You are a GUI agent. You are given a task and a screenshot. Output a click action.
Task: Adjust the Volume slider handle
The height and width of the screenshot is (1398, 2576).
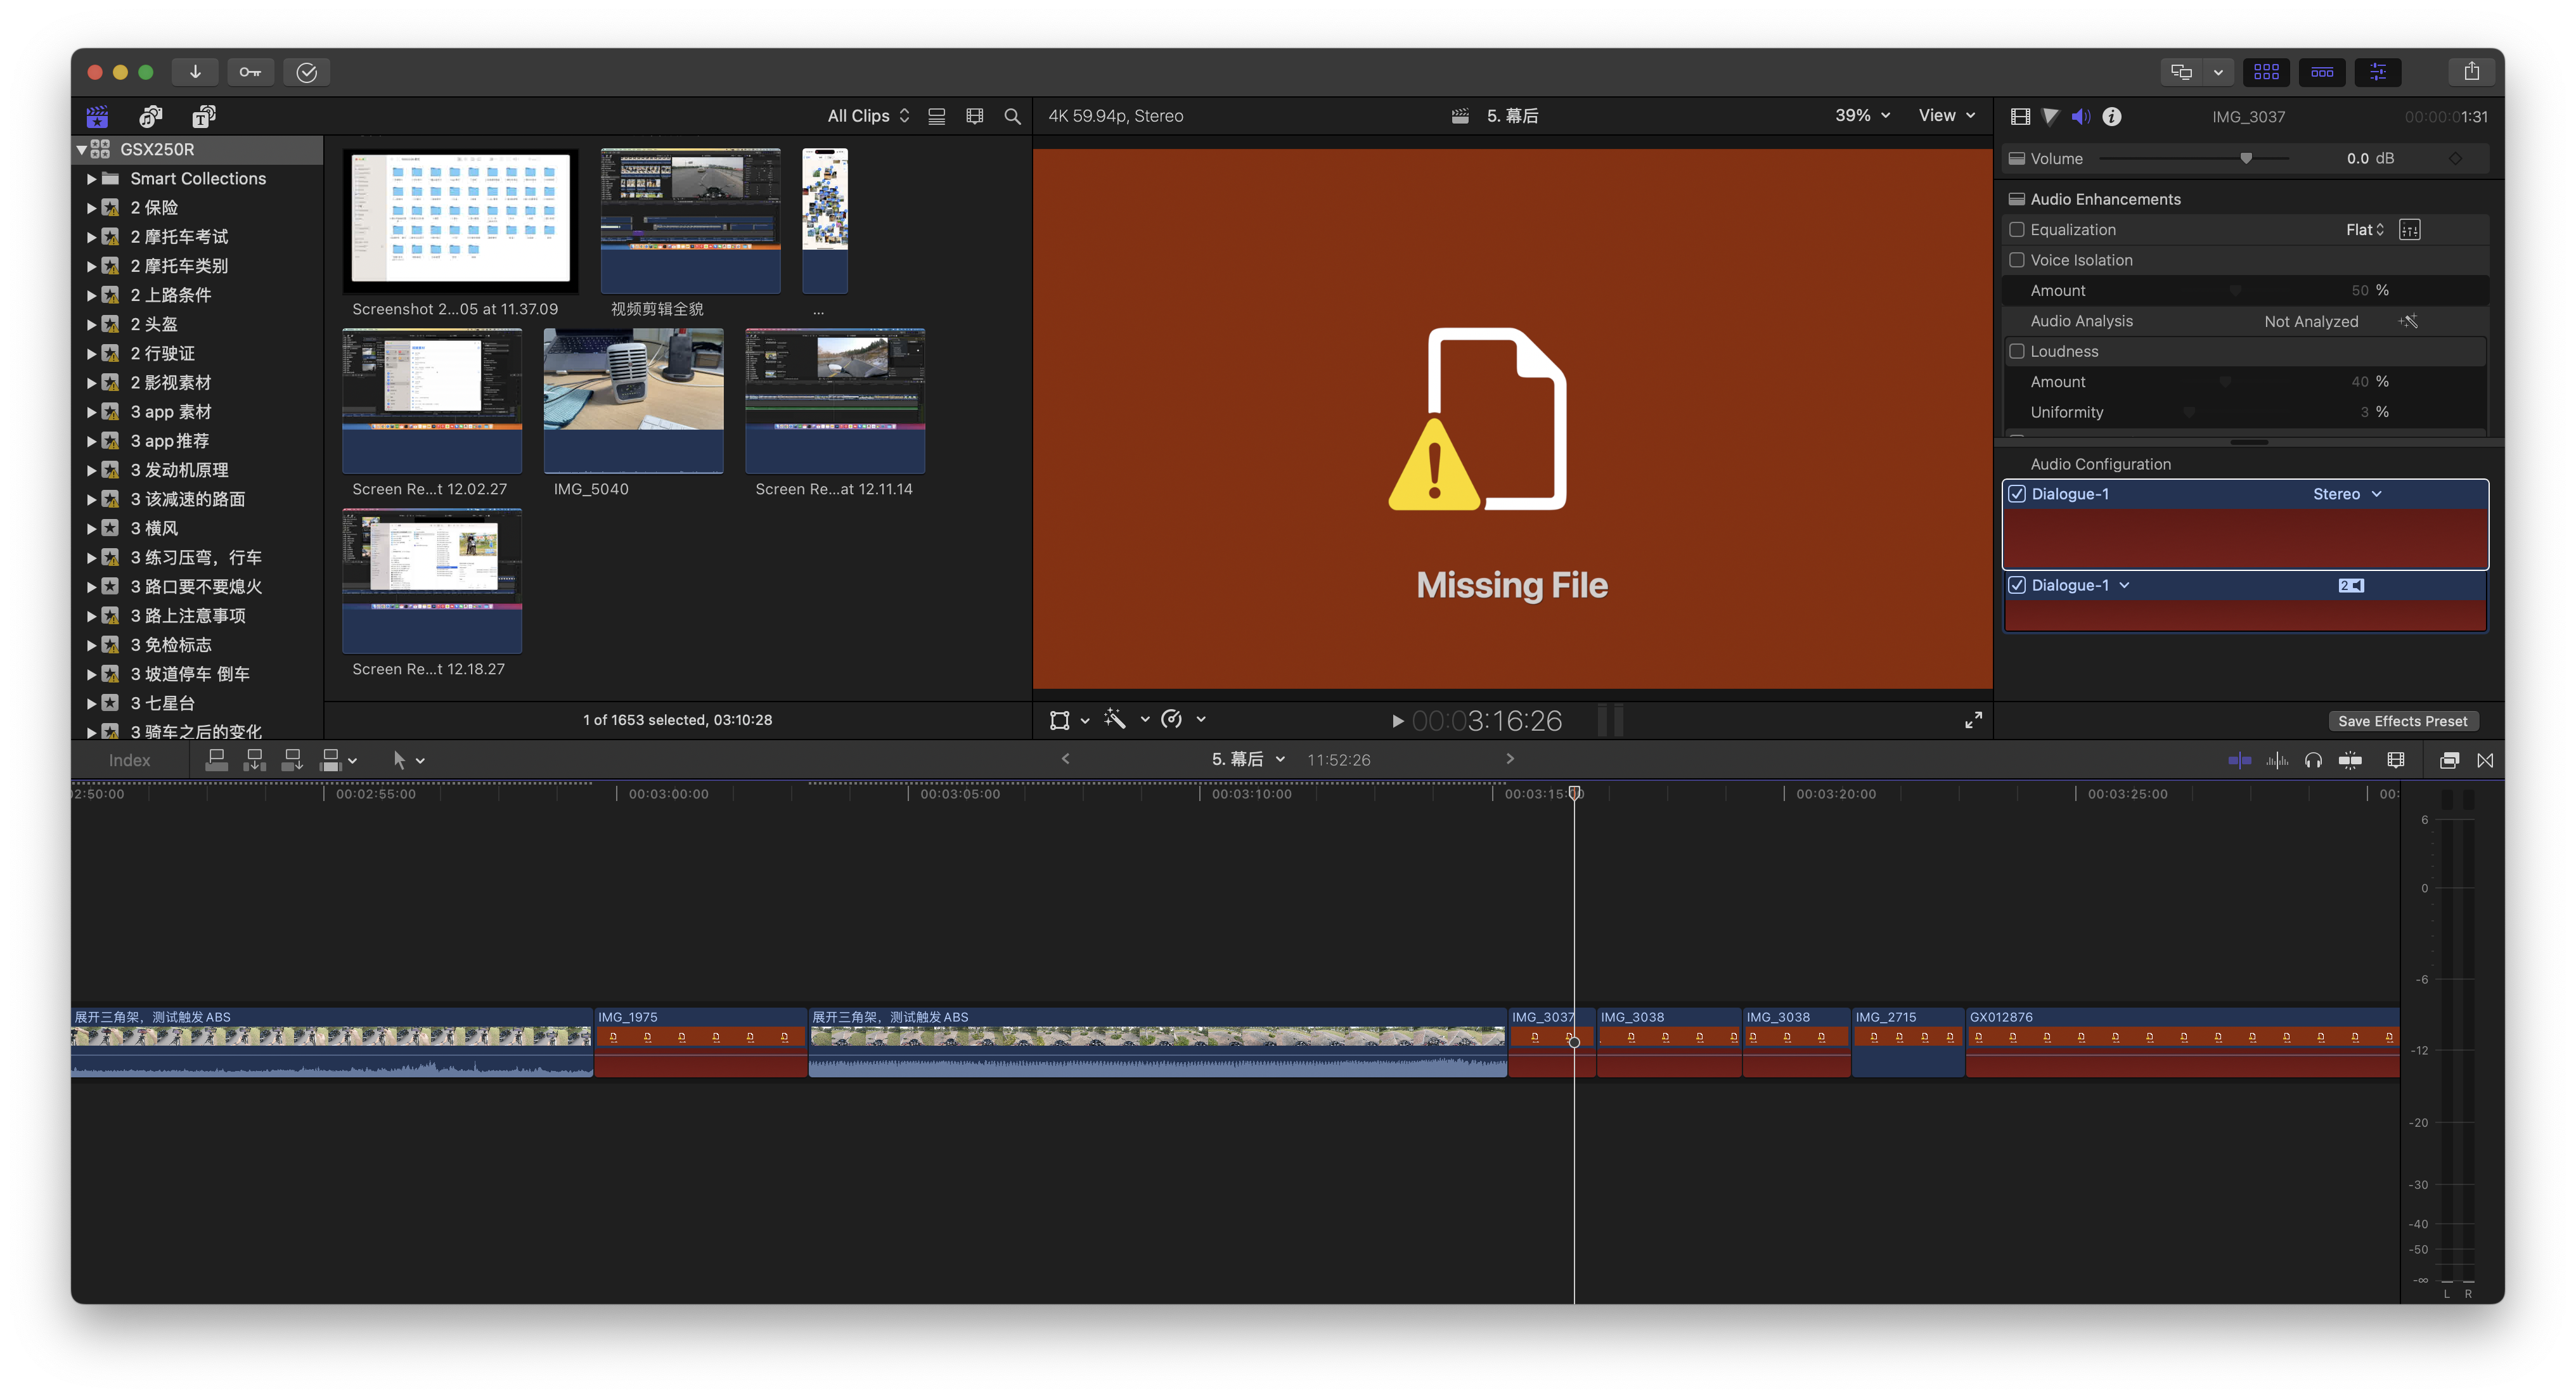click(x=2246, y=159)
